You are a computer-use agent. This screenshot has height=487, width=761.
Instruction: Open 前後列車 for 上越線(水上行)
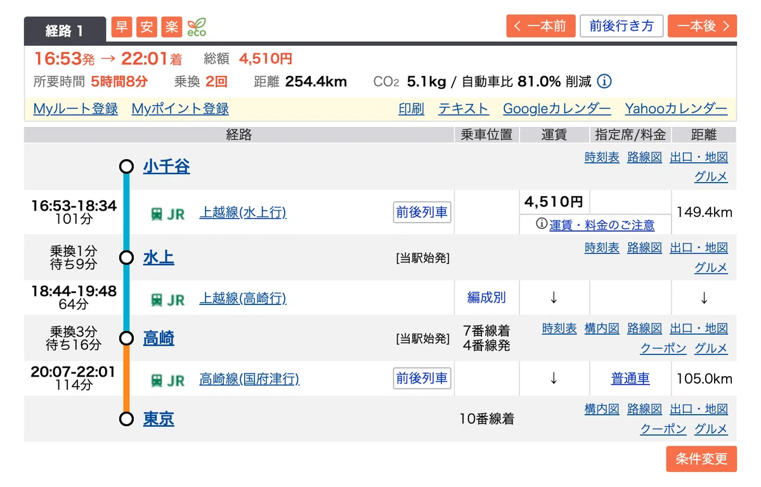point(422,212)
